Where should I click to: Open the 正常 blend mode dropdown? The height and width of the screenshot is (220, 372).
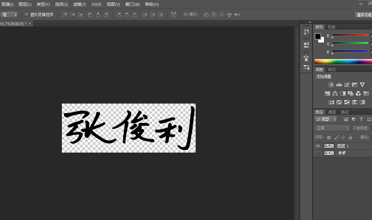(331, 128)
